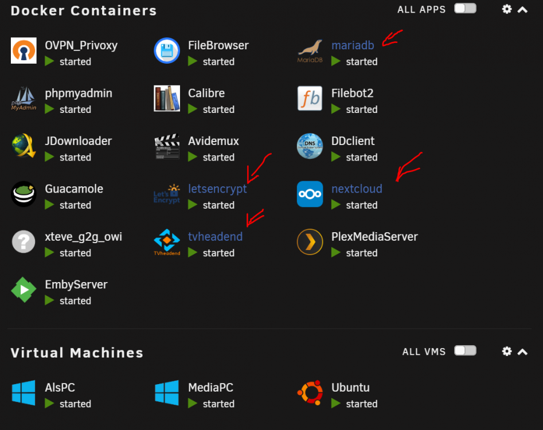
Task: Click the DDclient name text
Action: pos(353,141)
